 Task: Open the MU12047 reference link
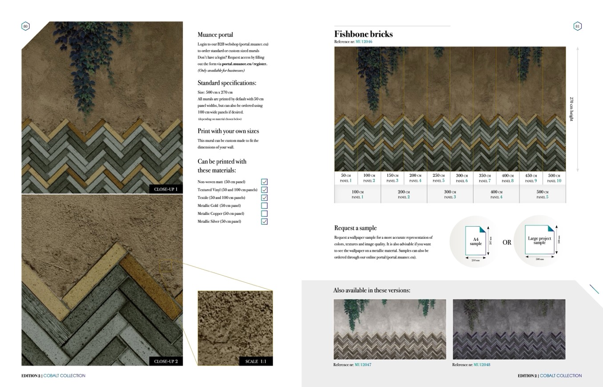(363, 365)
